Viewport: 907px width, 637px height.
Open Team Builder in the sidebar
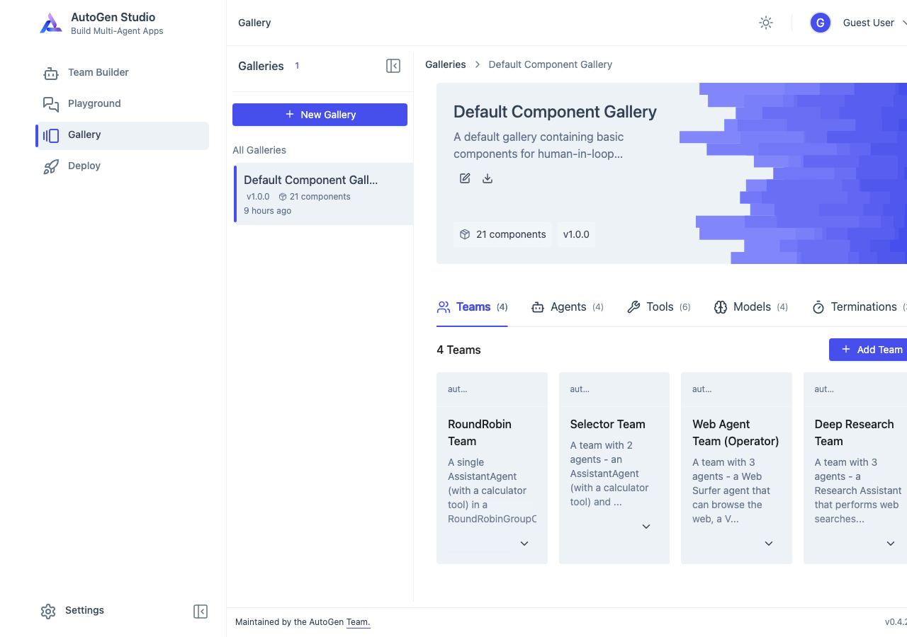(x=122, y=72)
